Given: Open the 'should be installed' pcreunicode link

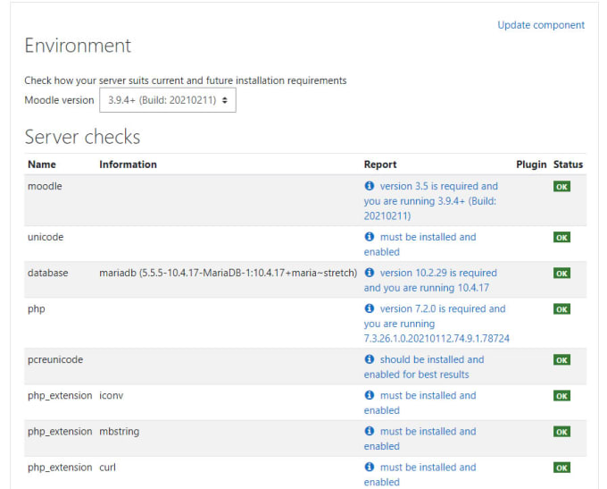Looking at the screenshot, I should click(424, 367).
